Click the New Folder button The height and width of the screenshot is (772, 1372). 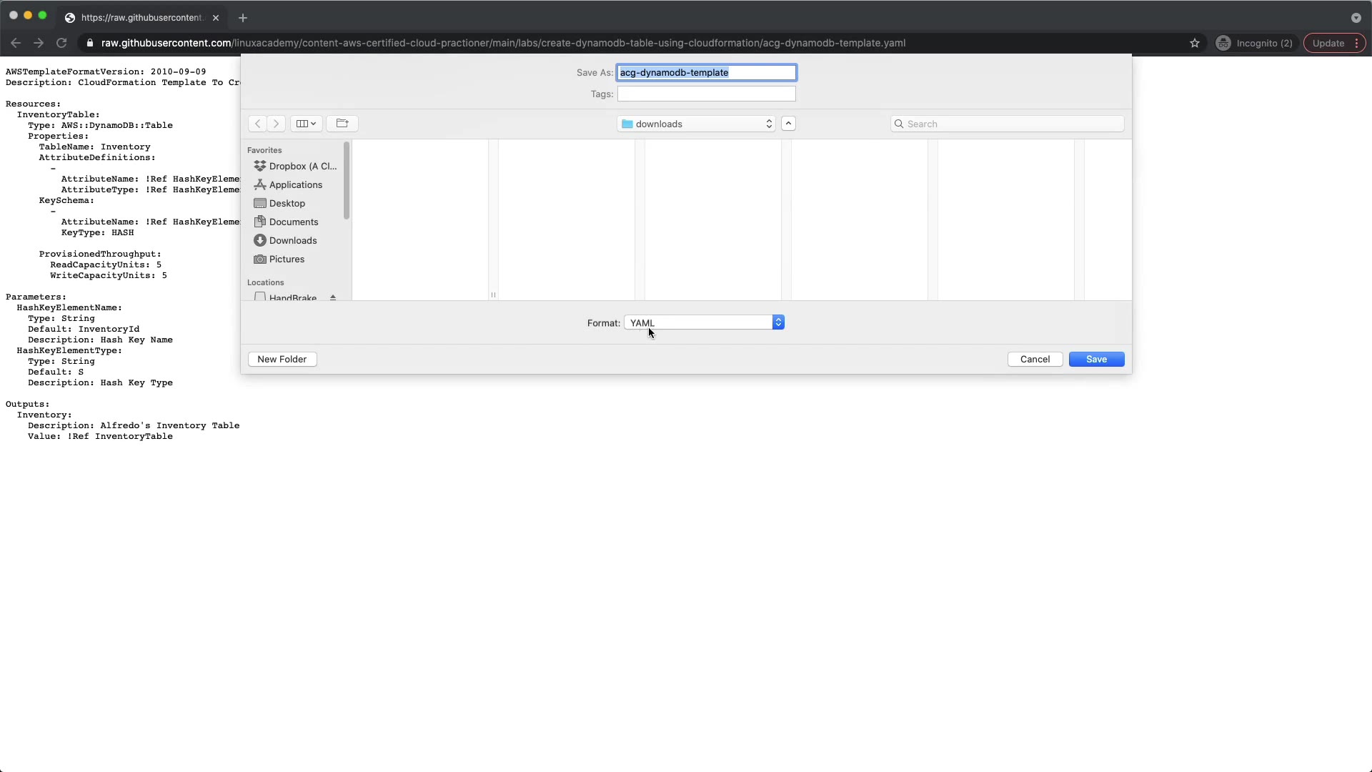pyautogui.click(x=282, y=359)
